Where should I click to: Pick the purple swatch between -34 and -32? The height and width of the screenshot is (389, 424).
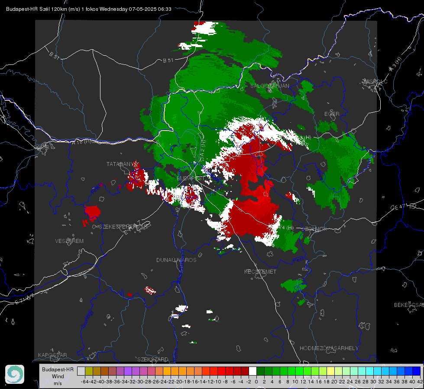point(128,371)
